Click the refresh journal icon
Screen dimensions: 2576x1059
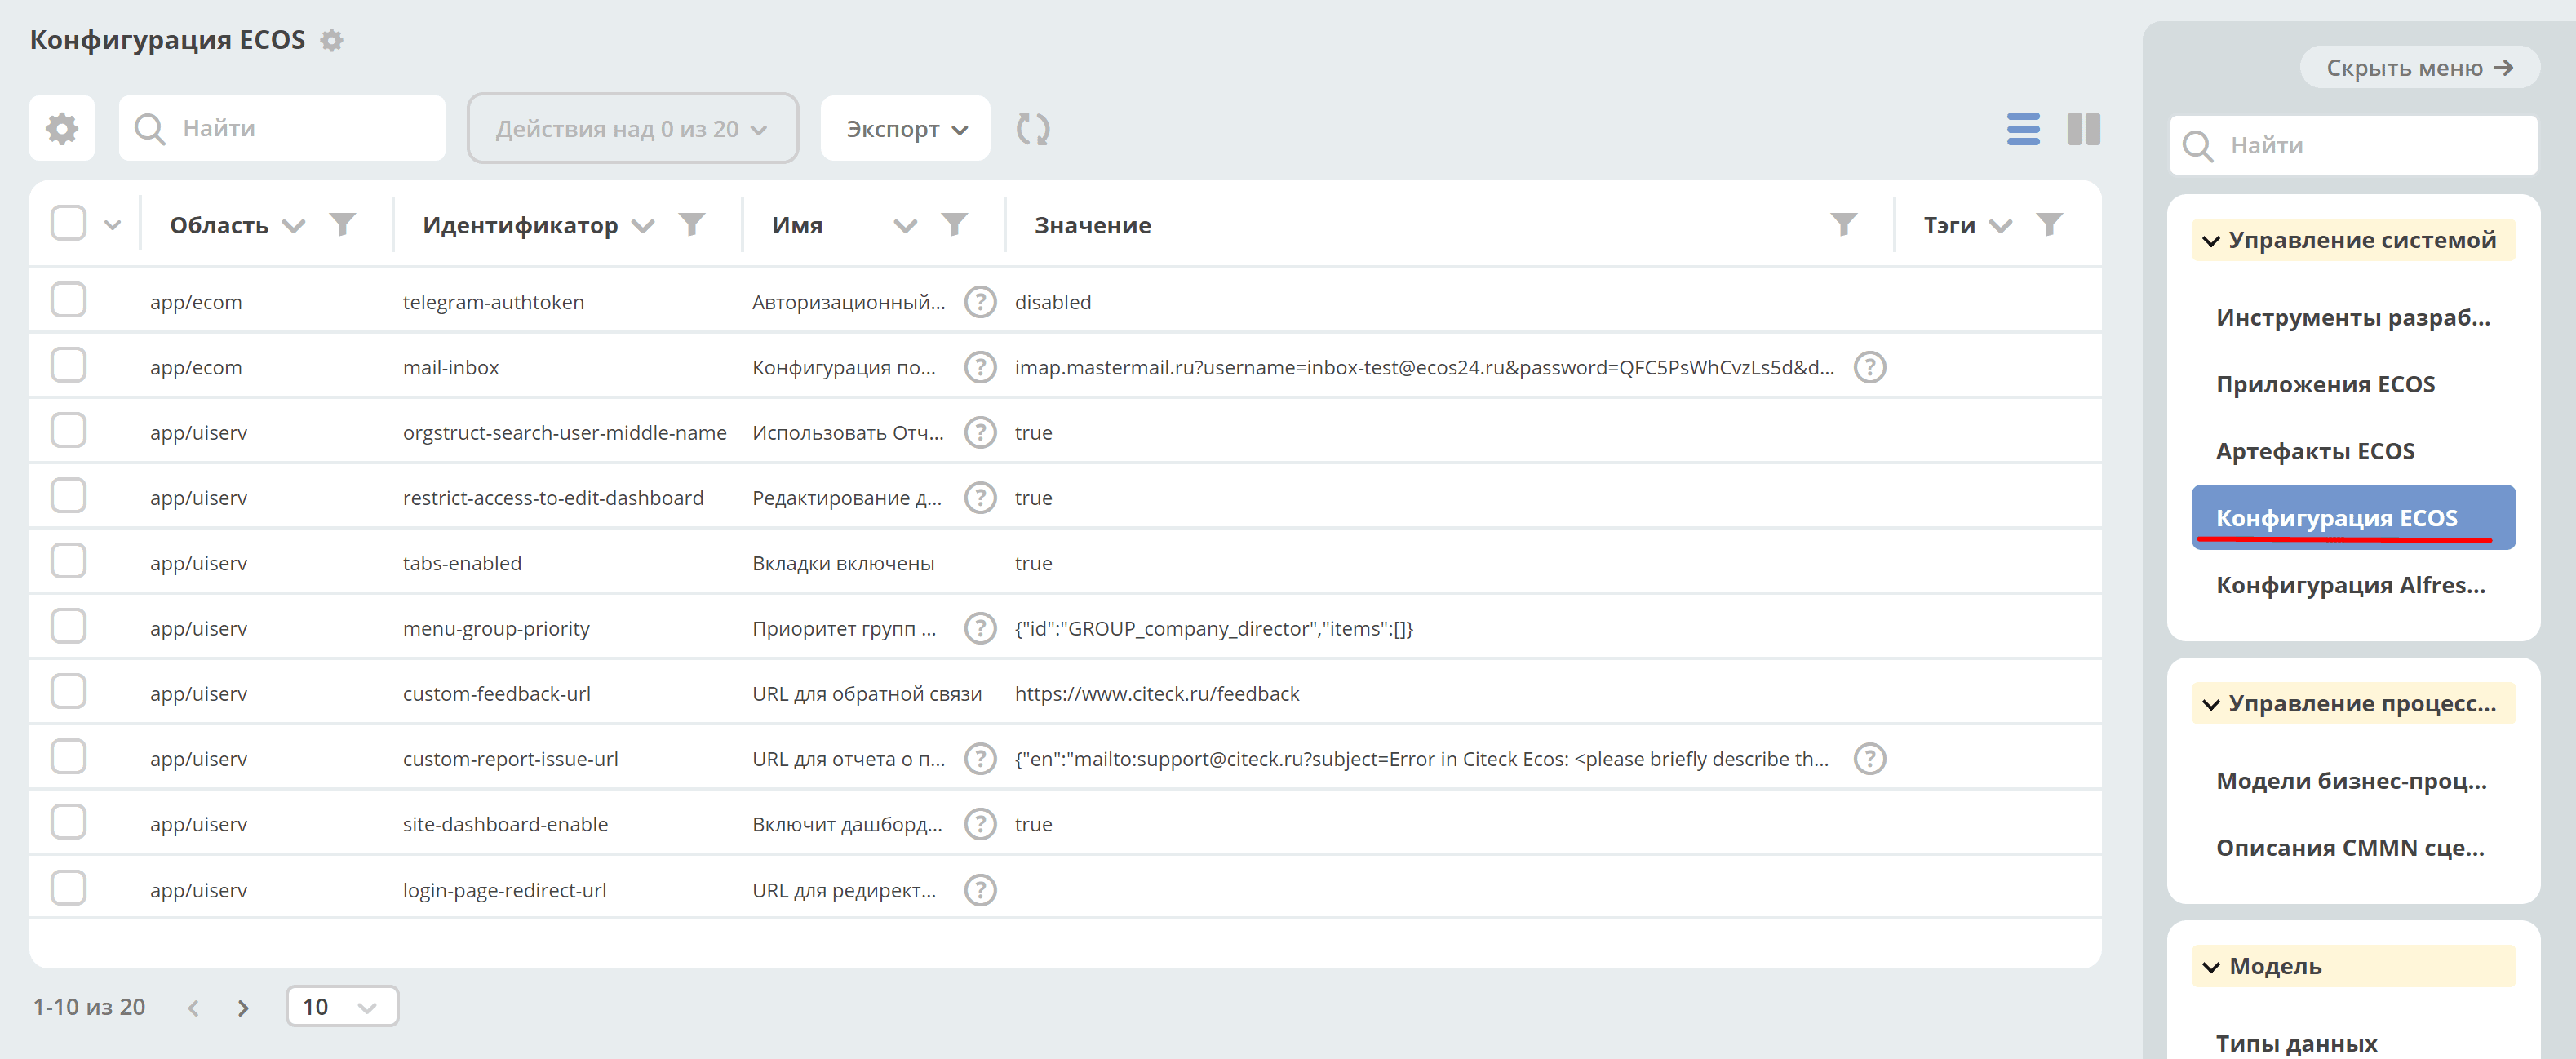click(x=1033, y=129)
